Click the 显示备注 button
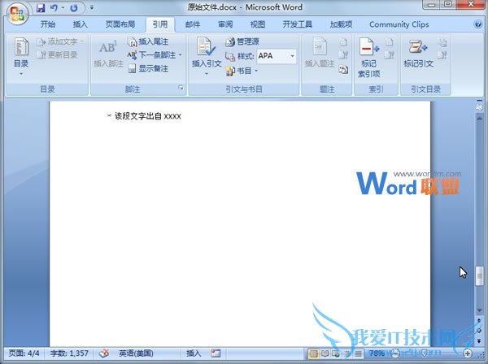 click(148, 68)
